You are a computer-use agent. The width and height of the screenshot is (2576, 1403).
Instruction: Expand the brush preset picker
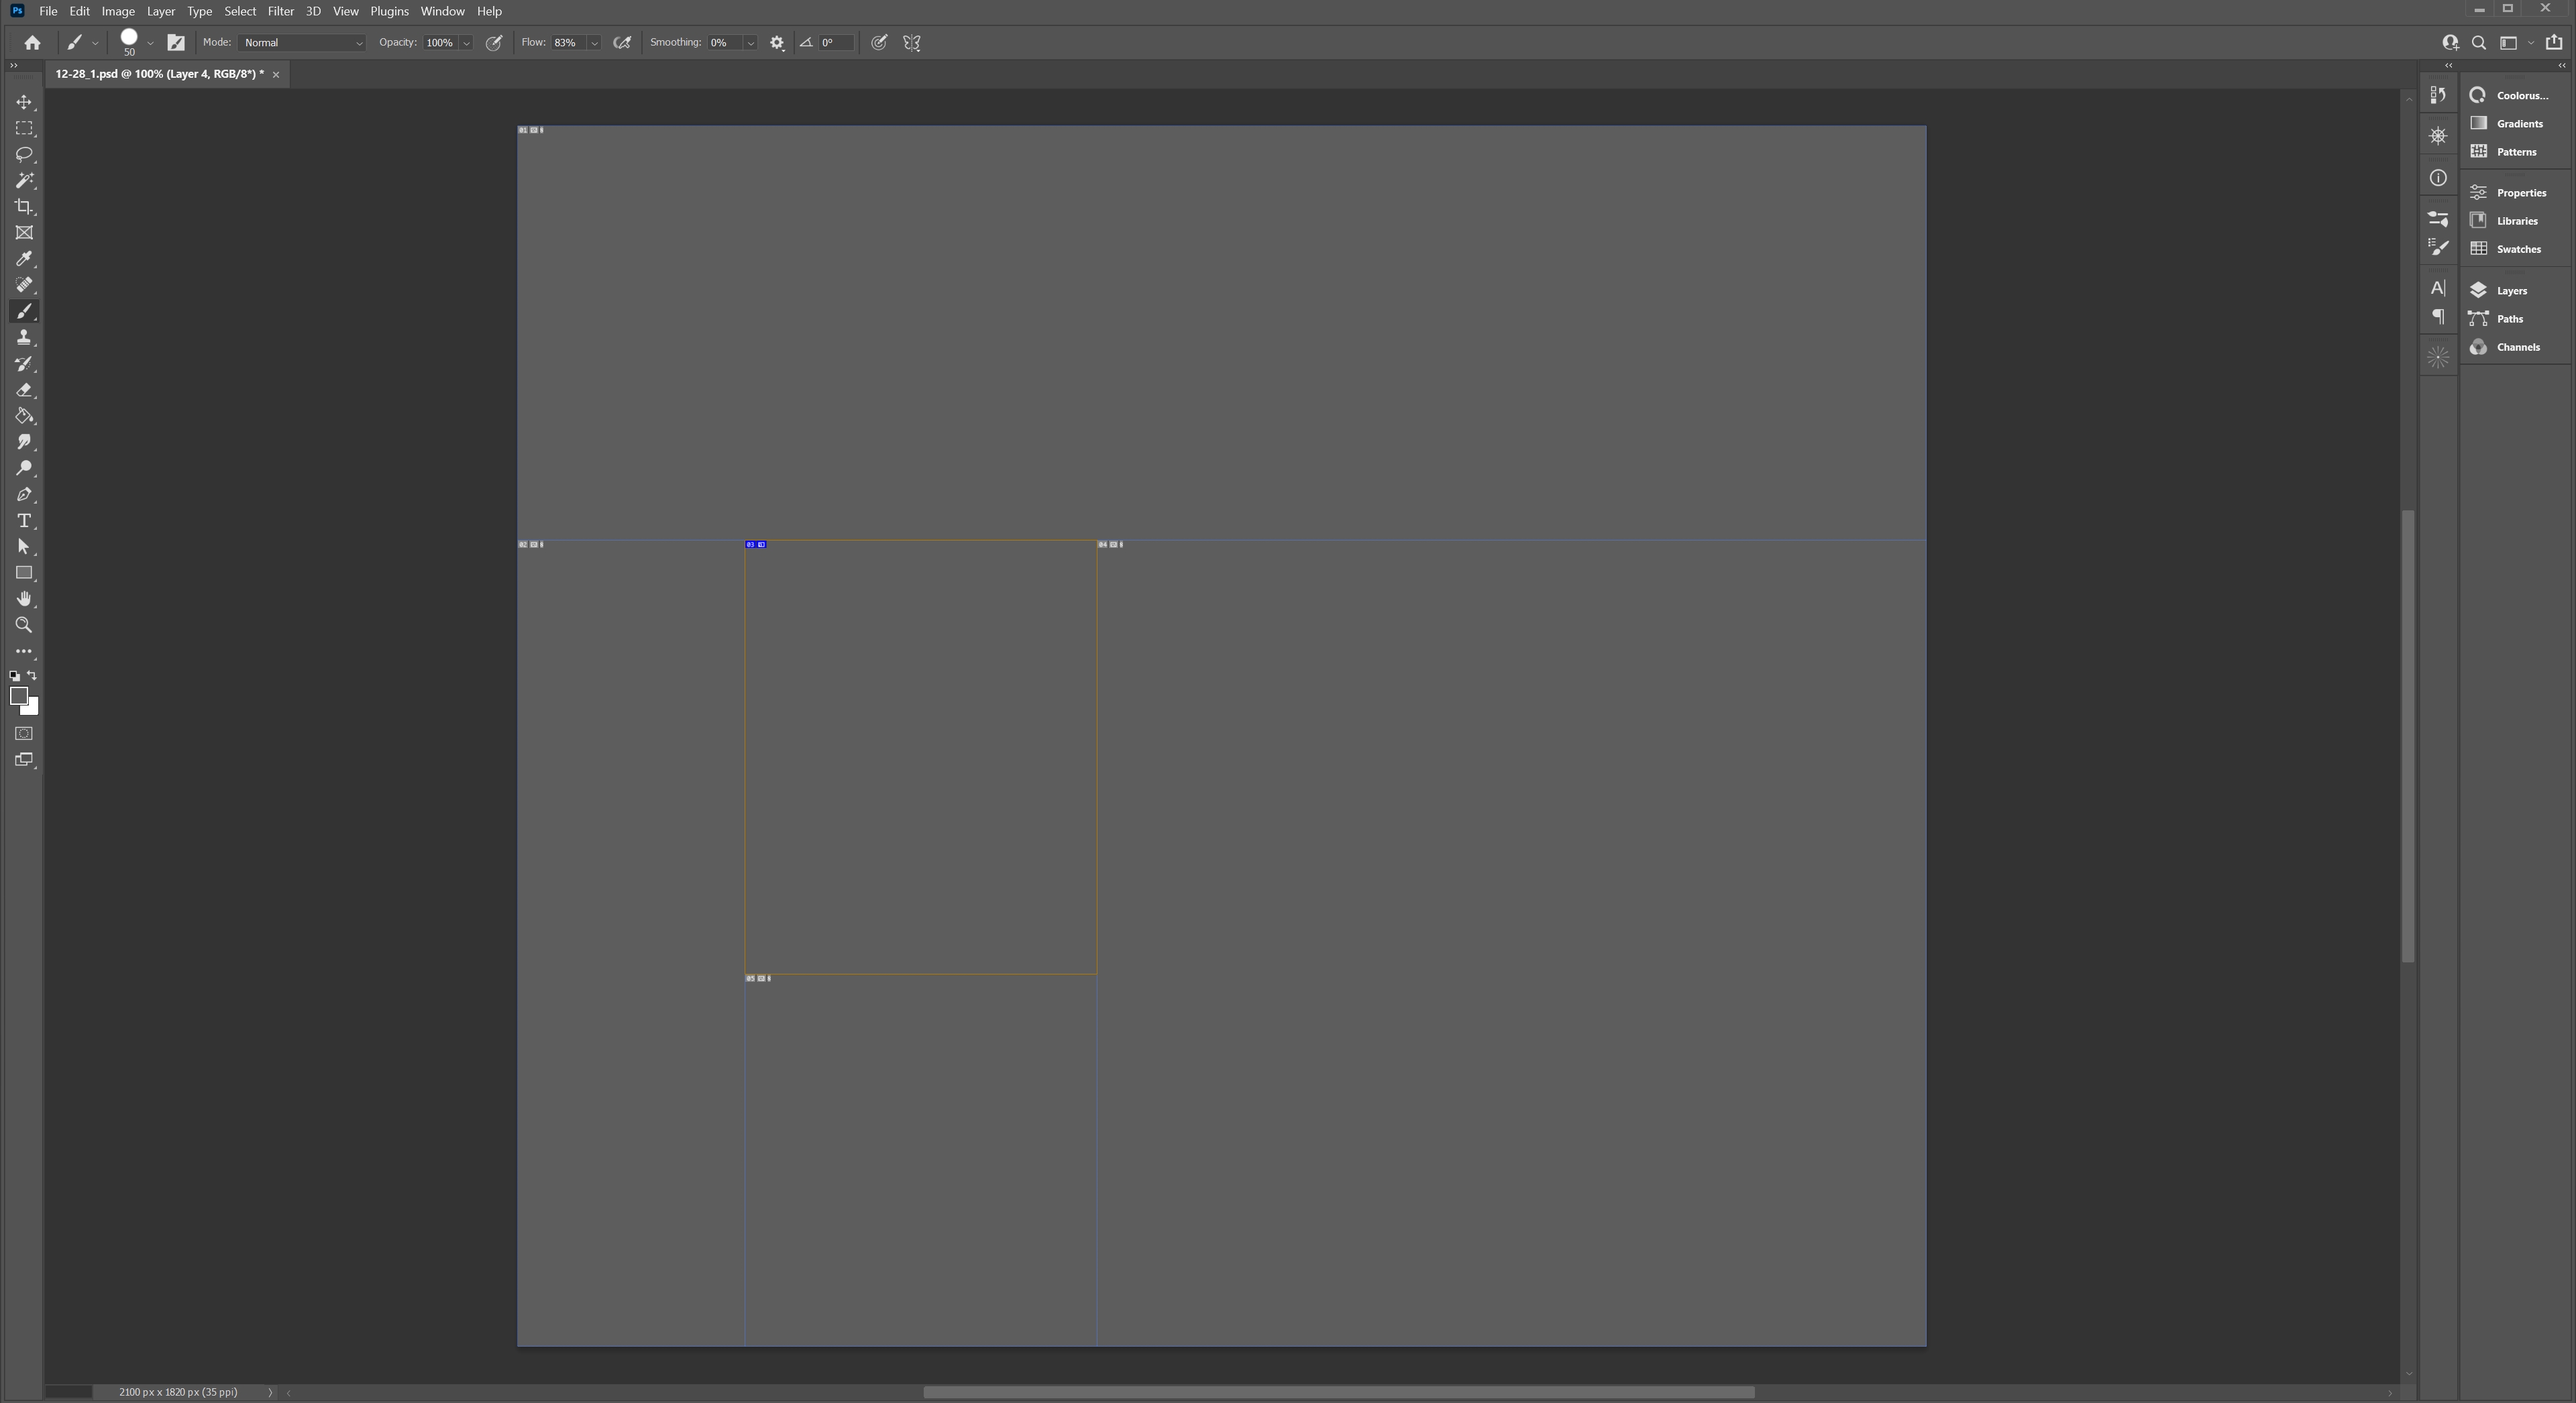(x=150, y=42)
